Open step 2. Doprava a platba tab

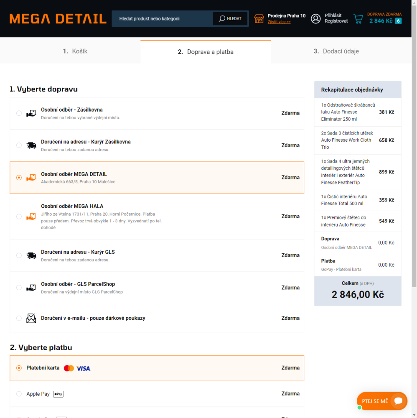206,52
